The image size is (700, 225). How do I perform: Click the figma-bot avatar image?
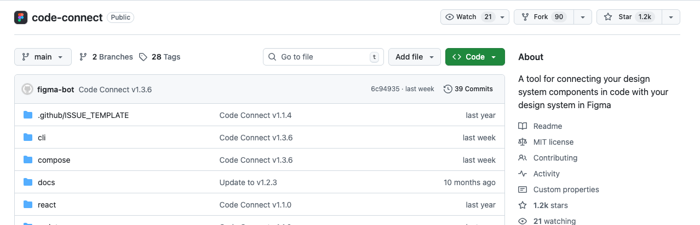(27, 89)
